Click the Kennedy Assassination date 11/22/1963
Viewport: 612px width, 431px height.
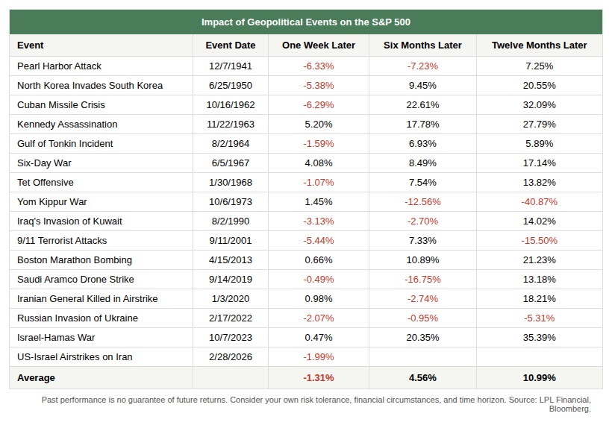(230, 125)
